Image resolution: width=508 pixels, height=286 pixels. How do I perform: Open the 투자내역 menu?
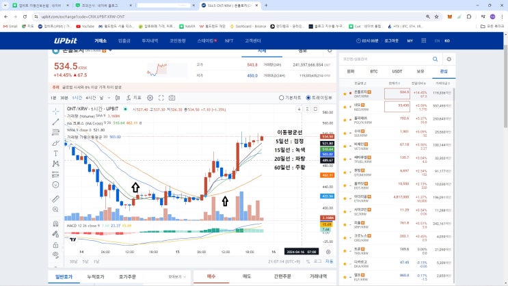[150, 40]
